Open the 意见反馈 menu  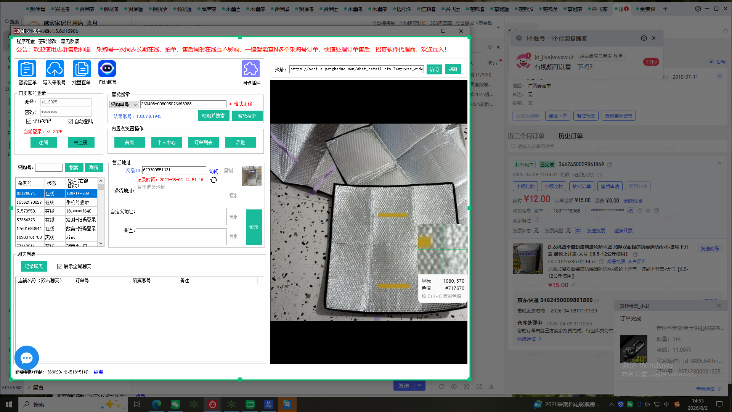[70, 41]
